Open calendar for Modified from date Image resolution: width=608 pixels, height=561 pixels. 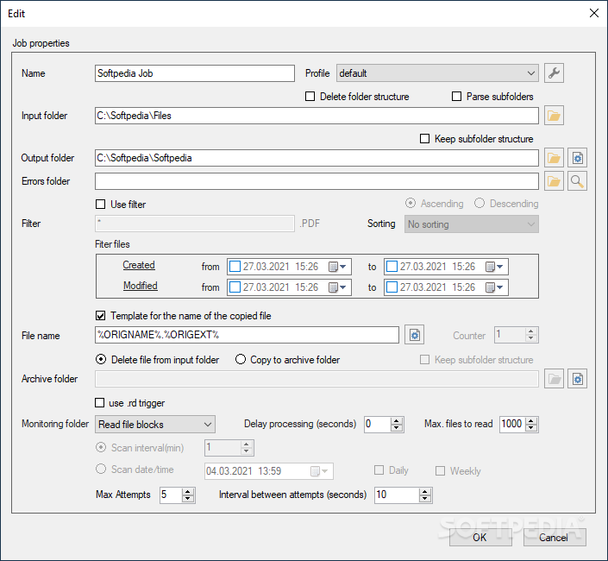point(337,287)
